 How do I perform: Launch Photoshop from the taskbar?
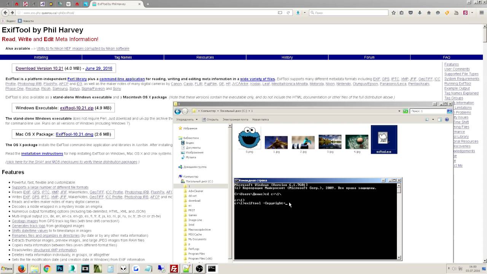tap(60, 269)
